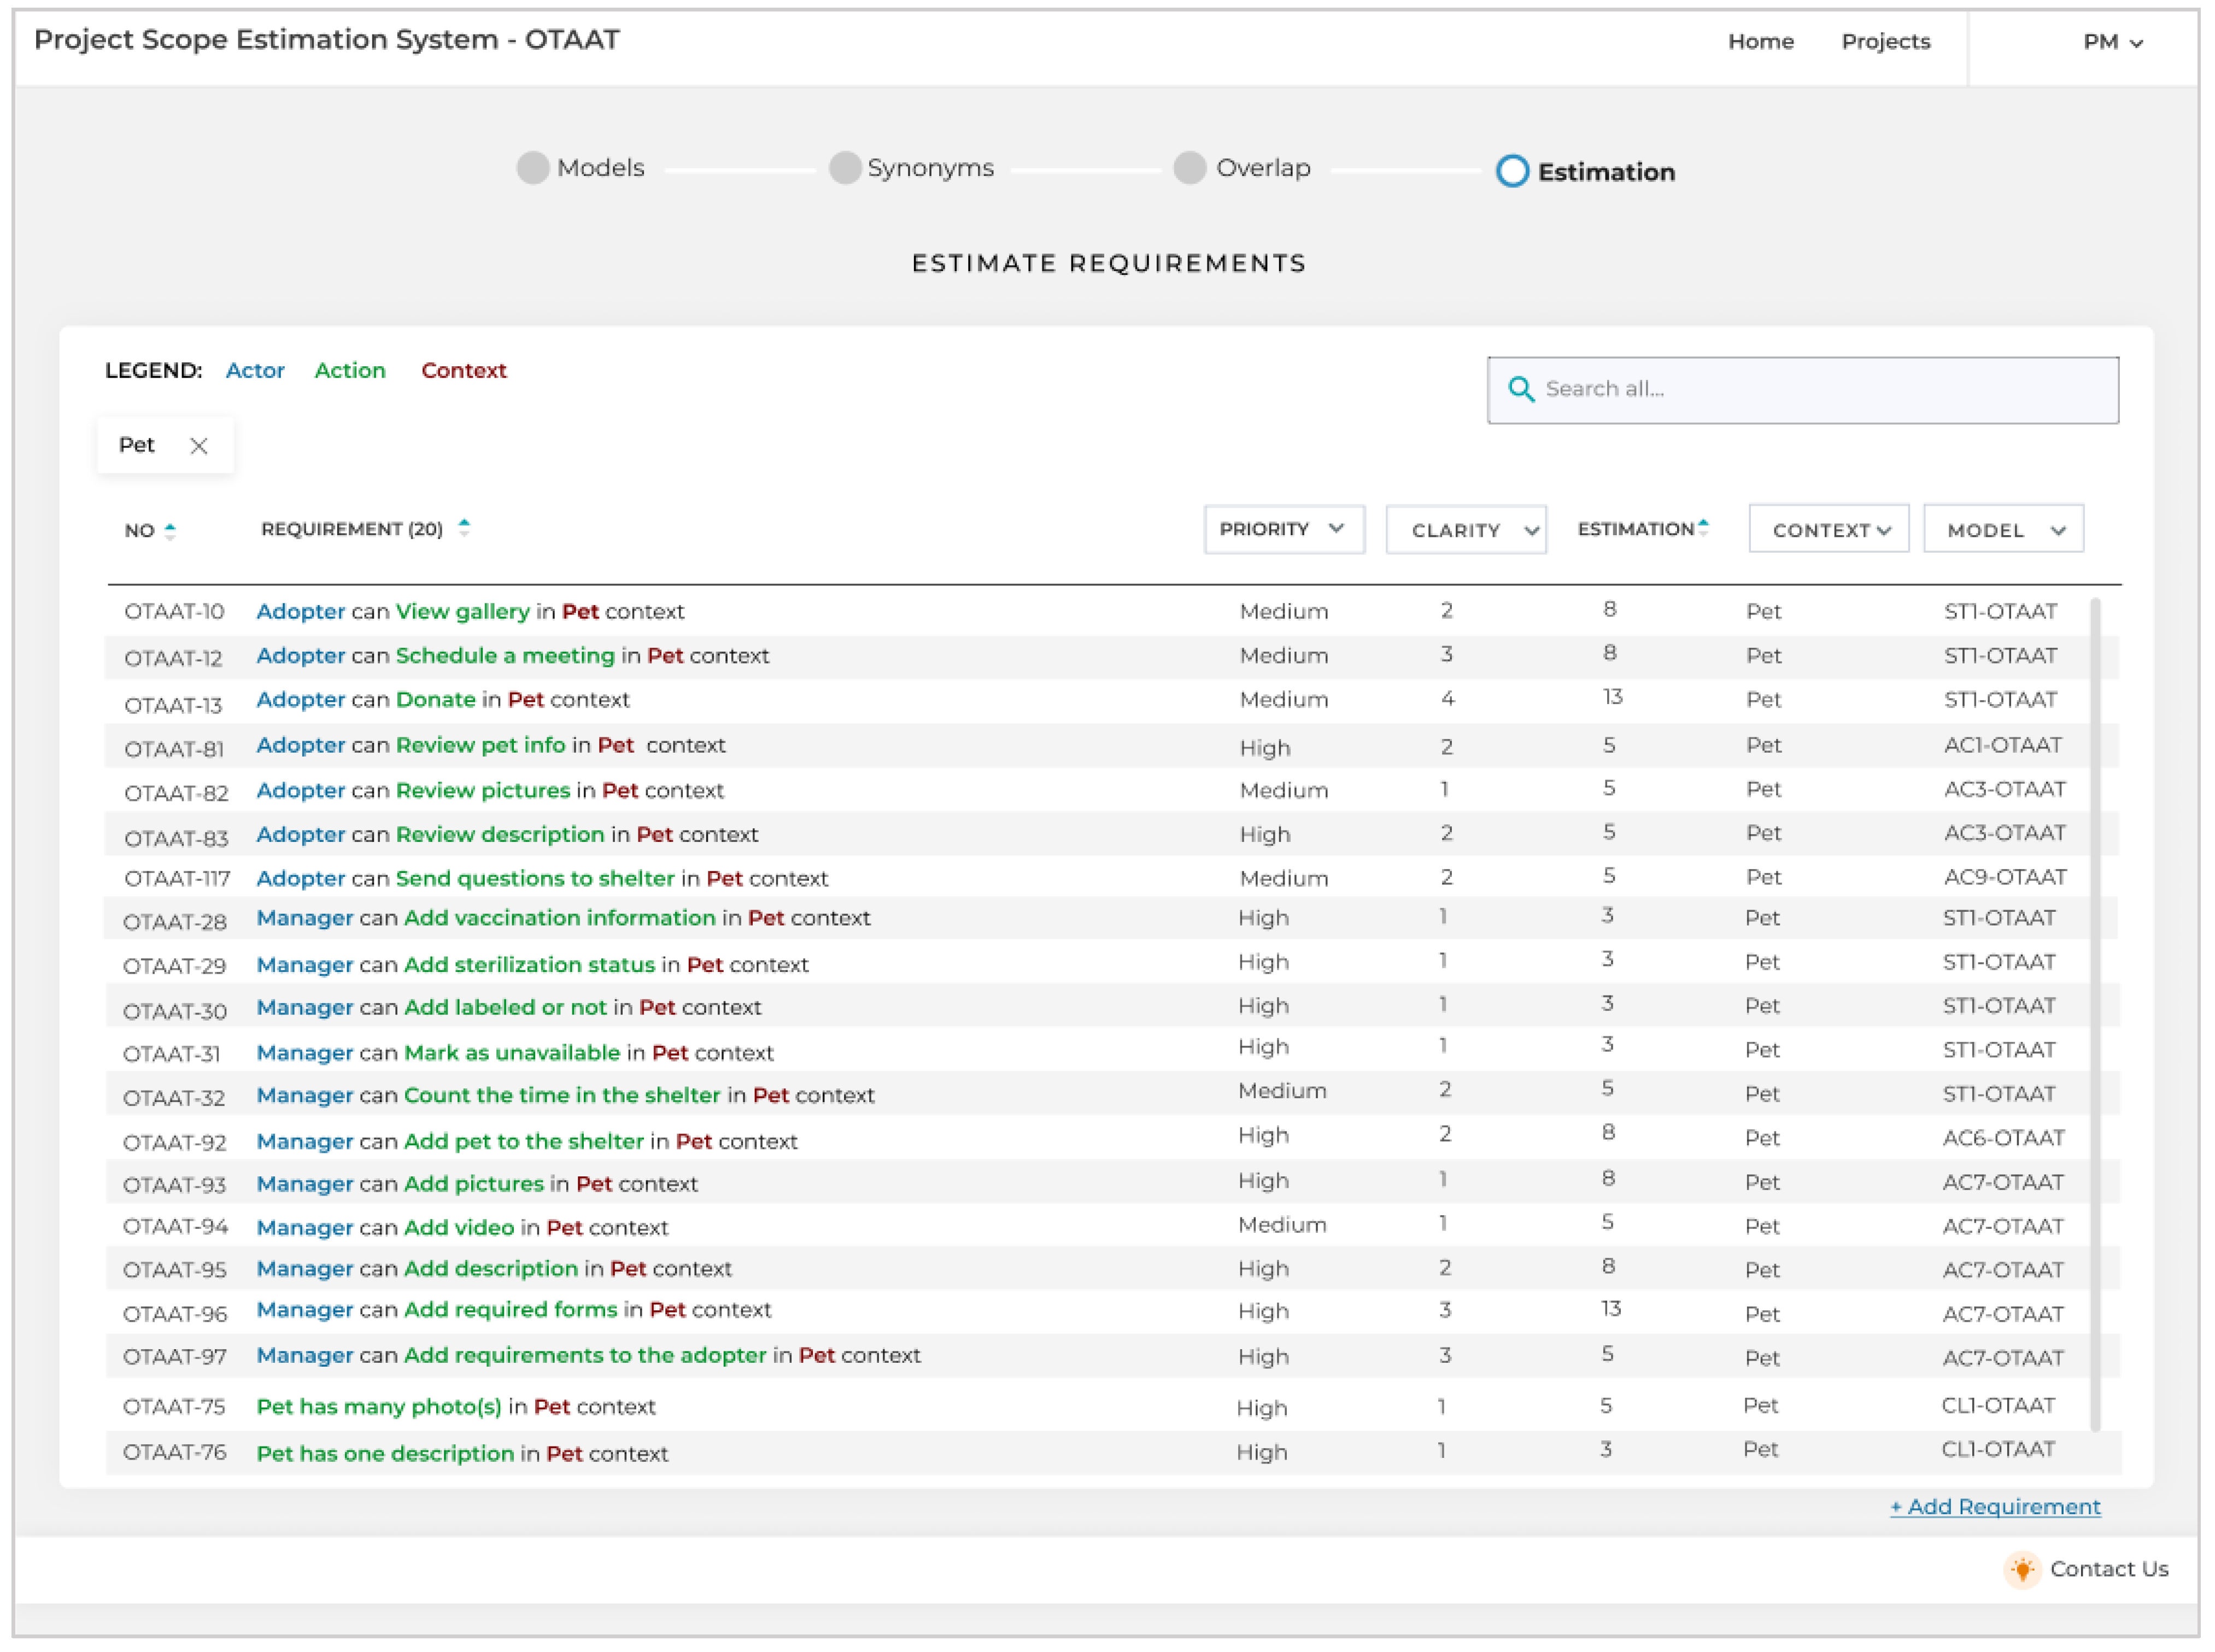
Task: Select the Overlap step circle
Action: click(1189, 167)
